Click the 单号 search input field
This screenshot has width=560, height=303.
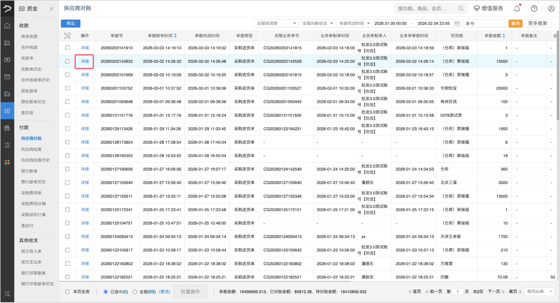point(485,23)
